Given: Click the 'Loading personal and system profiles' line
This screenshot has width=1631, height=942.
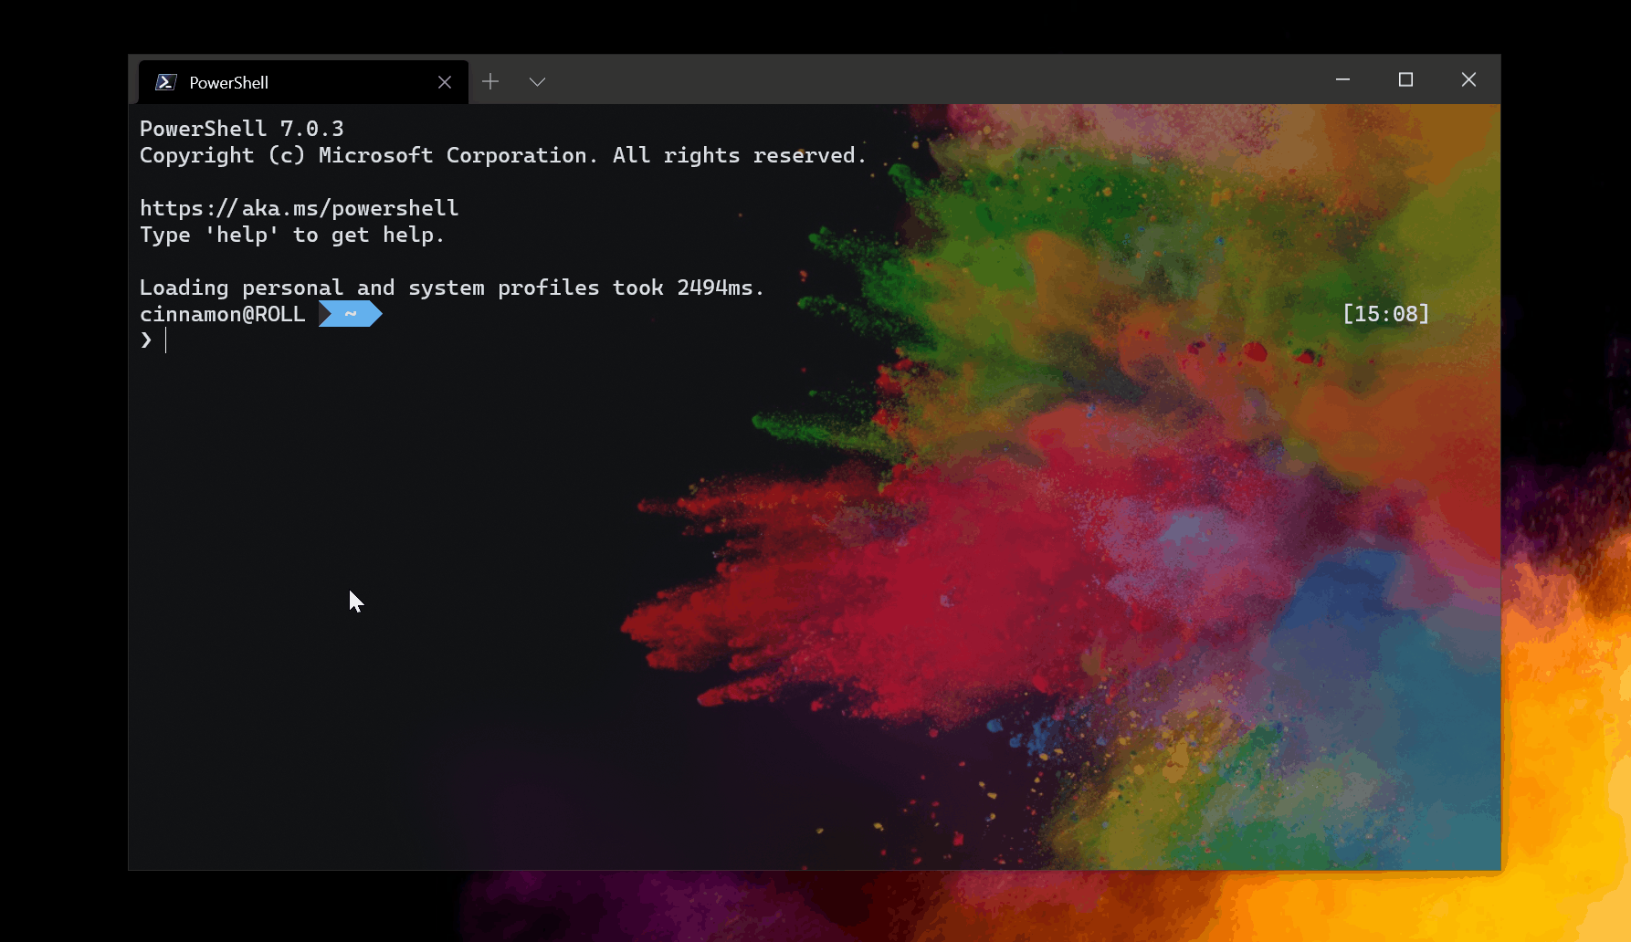Looking at the screenshot, I should coord(451,288).
